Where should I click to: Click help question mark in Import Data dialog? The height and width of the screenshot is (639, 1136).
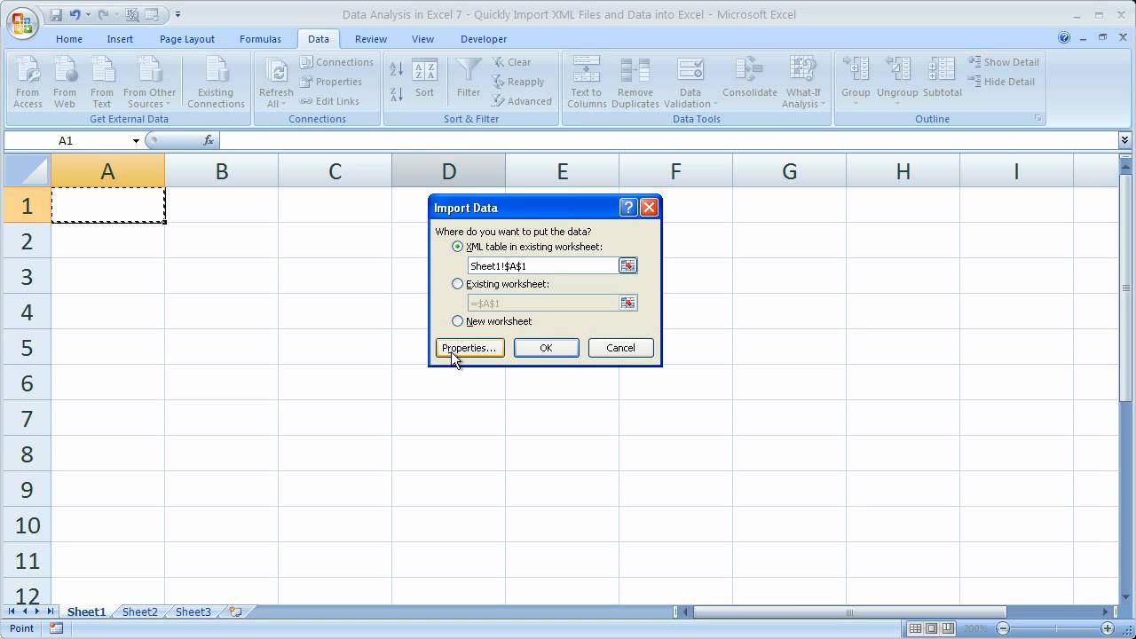click(628, 208)
